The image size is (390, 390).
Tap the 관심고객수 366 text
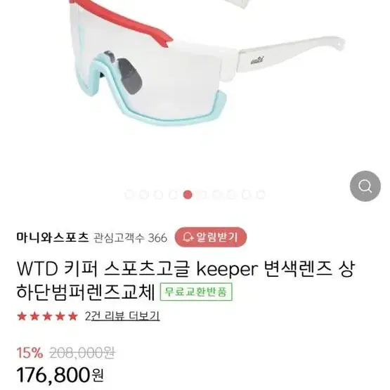(x=130, y=238)
